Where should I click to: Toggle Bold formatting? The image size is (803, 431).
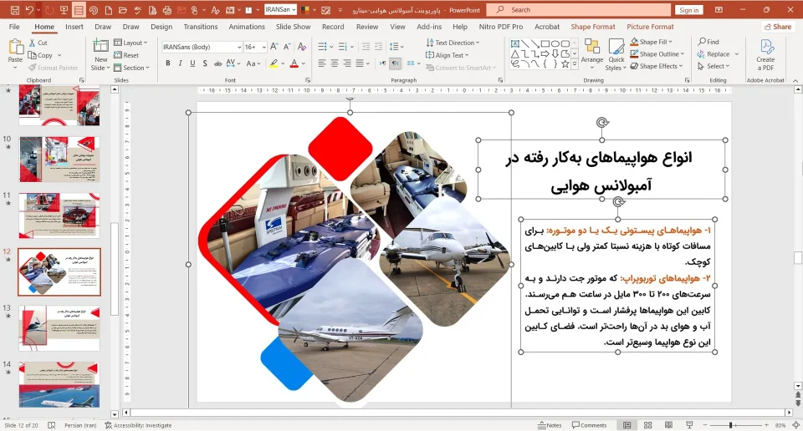click(167, 63)
